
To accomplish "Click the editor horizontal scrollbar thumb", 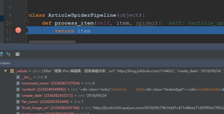I will [52, 42].
